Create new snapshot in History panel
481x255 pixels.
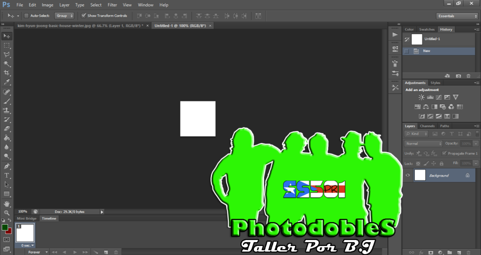point(458,76)
